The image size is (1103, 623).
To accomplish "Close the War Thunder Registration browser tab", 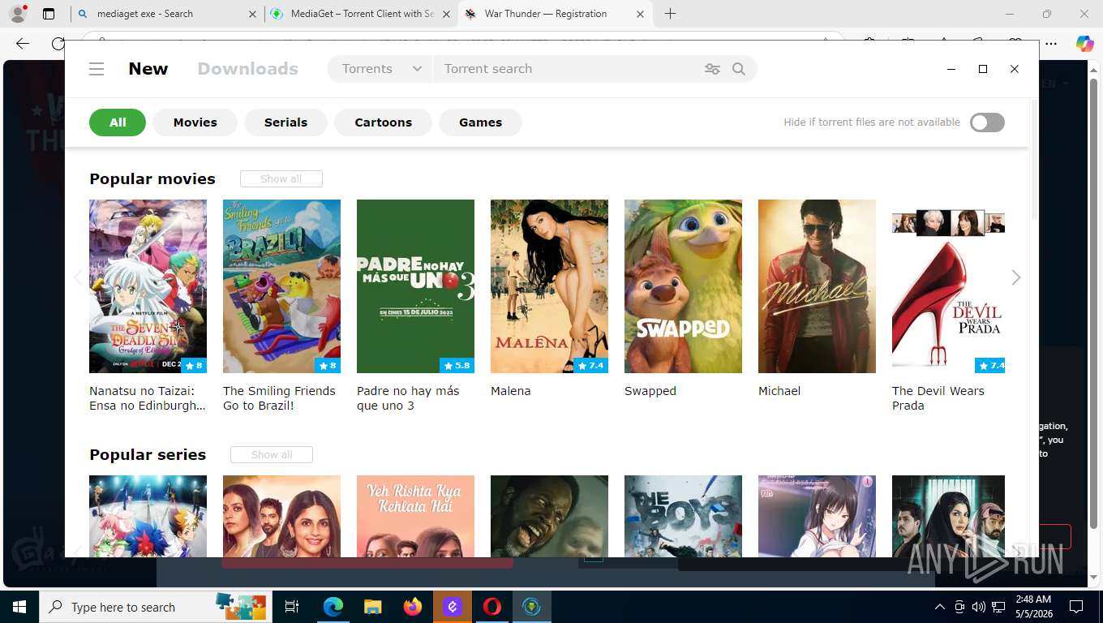I will 641,14.
